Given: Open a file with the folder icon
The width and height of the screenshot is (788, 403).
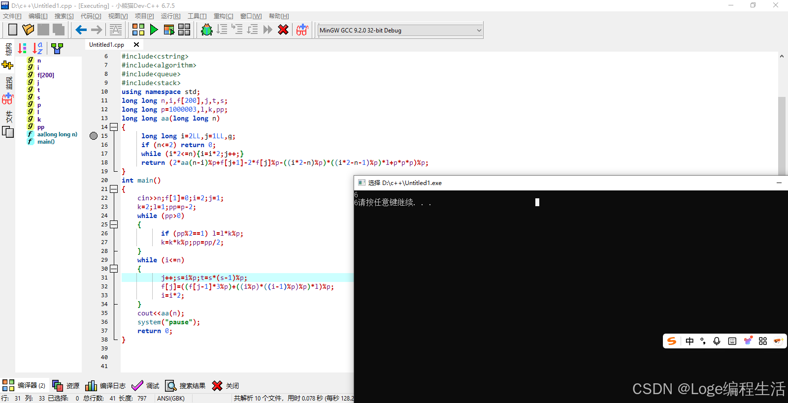Looking at the screenshot, I should coord(28,30).
